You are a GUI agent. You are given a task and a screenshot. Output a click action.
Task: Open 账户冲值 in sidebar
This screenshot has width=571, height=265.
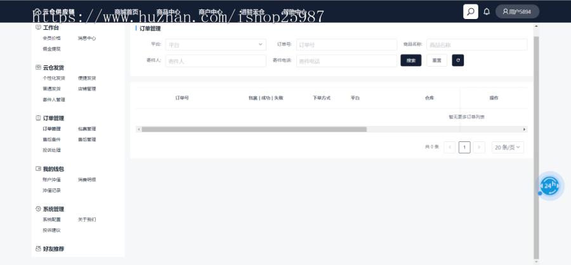click(x=52, y=179)
